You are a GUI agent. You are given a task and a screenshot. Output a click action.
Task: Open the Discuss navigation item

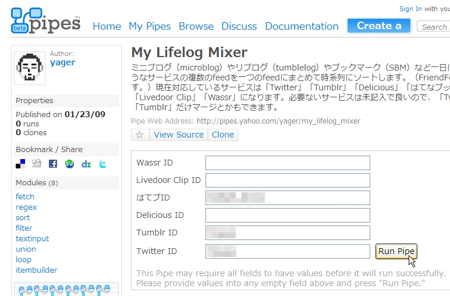[x=239, y=26]
